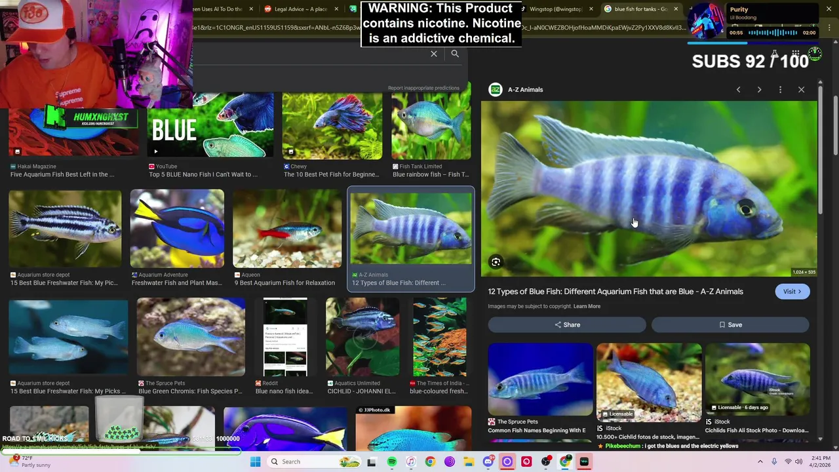Open Discord from the taskbar

(x=488, y=462)
